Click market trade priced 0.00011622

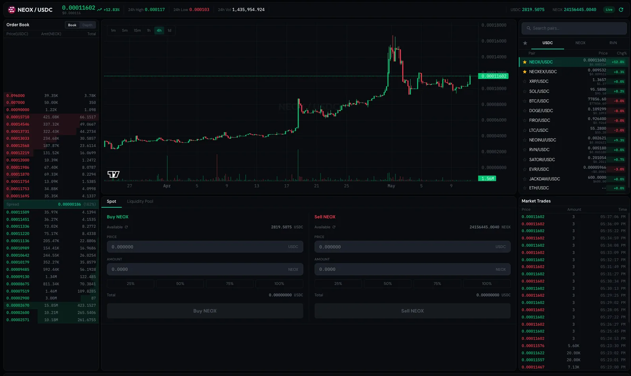pyautogui.click(x=573, y=353)
